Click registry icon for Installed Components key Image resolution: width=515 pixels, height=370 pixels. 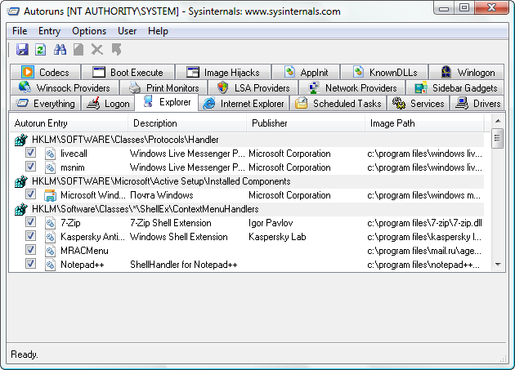21,181
